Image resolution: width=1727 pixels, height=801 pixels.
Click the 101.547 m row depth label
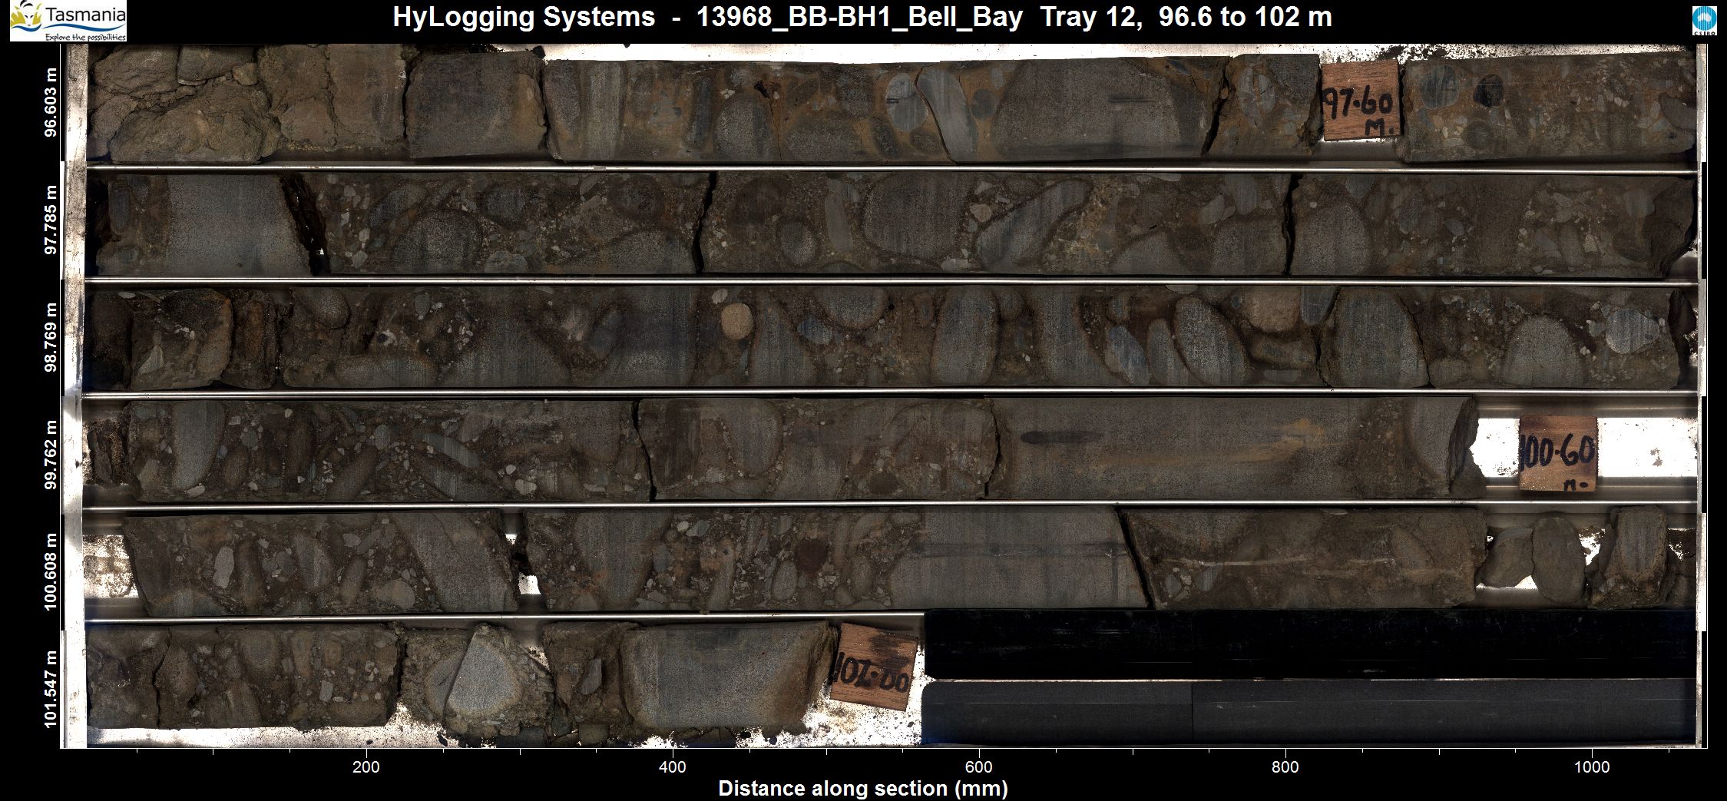(x=51, y=689)
